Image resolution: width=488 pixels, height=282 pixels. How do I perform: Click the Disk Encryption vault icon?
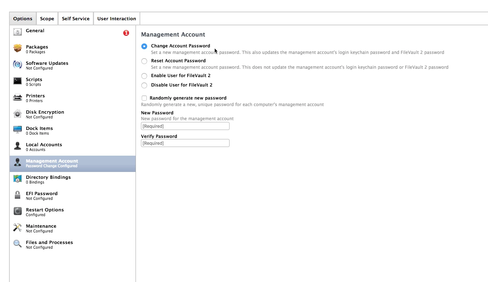click(17, 113)
